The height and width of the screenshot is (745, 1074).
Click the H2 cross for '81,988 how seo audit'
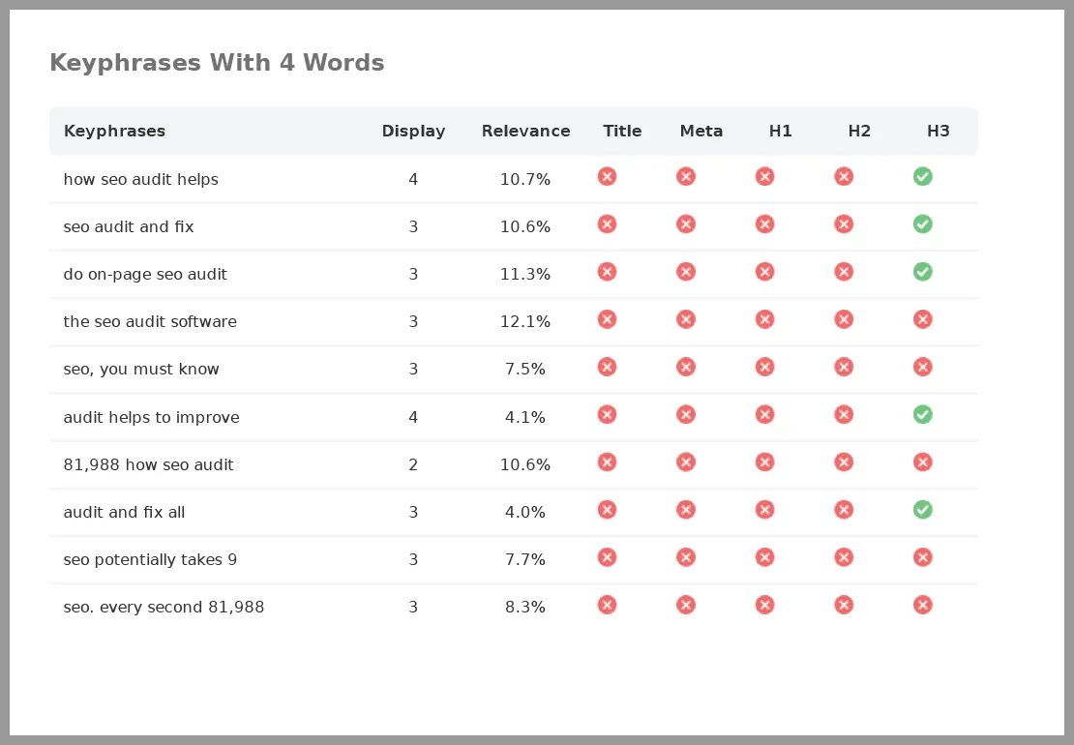pos(844,462)
